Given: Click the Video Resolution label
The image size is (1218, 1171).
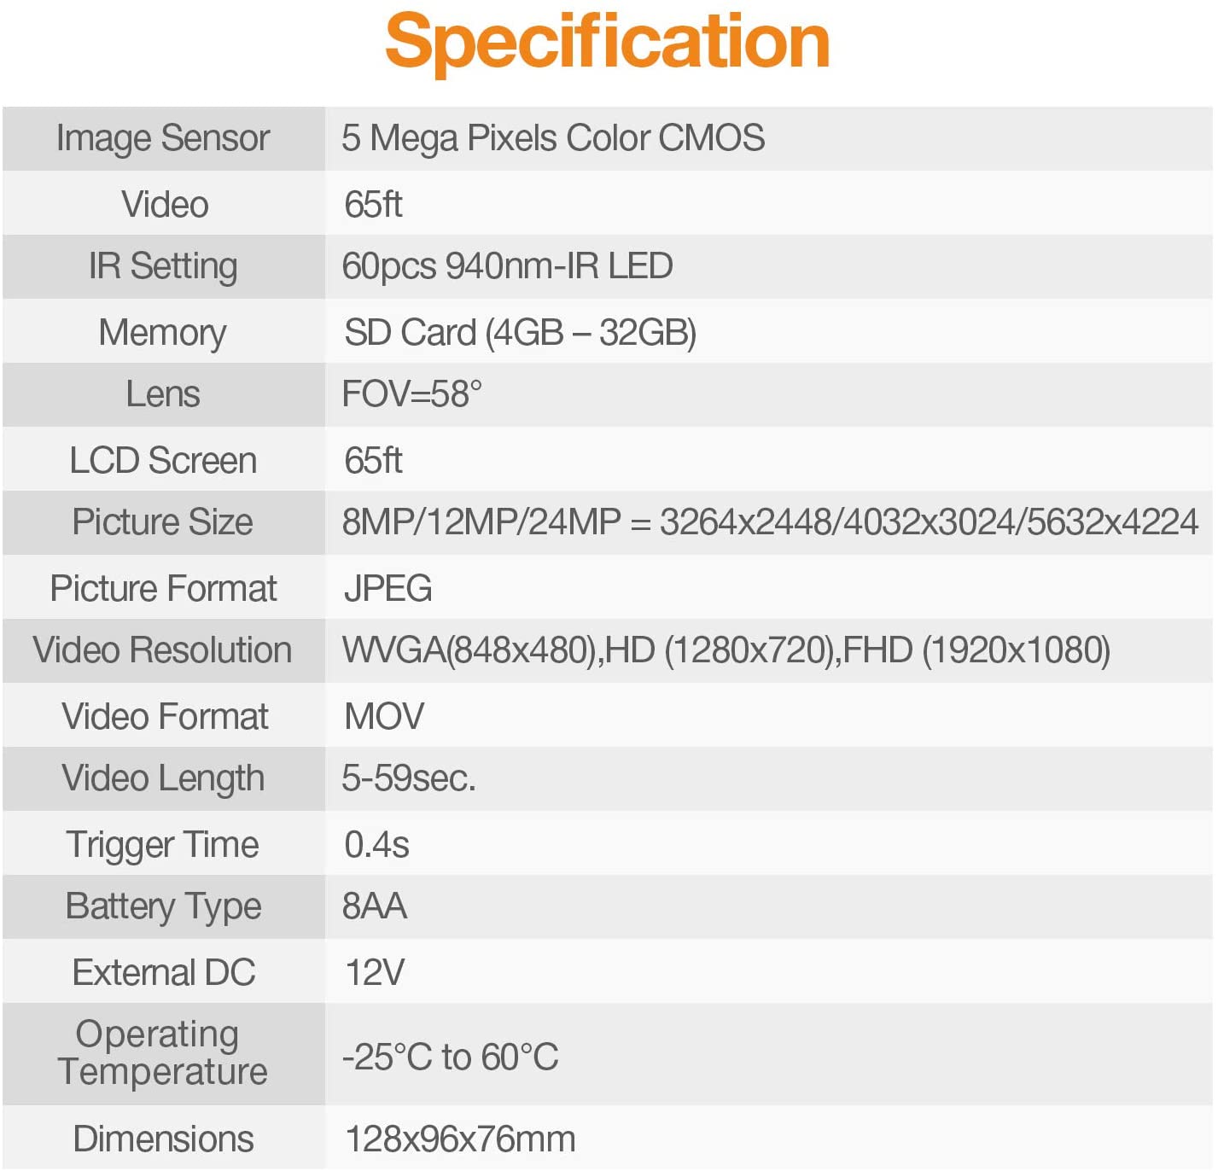Looking at the screenshot, I should click(x=163, y=650).
